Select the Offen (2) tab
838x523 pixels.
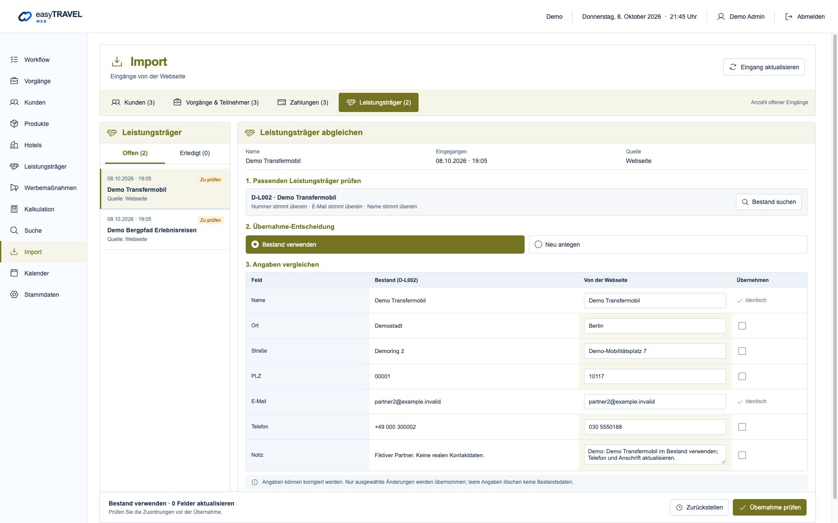tap(135, 153)
